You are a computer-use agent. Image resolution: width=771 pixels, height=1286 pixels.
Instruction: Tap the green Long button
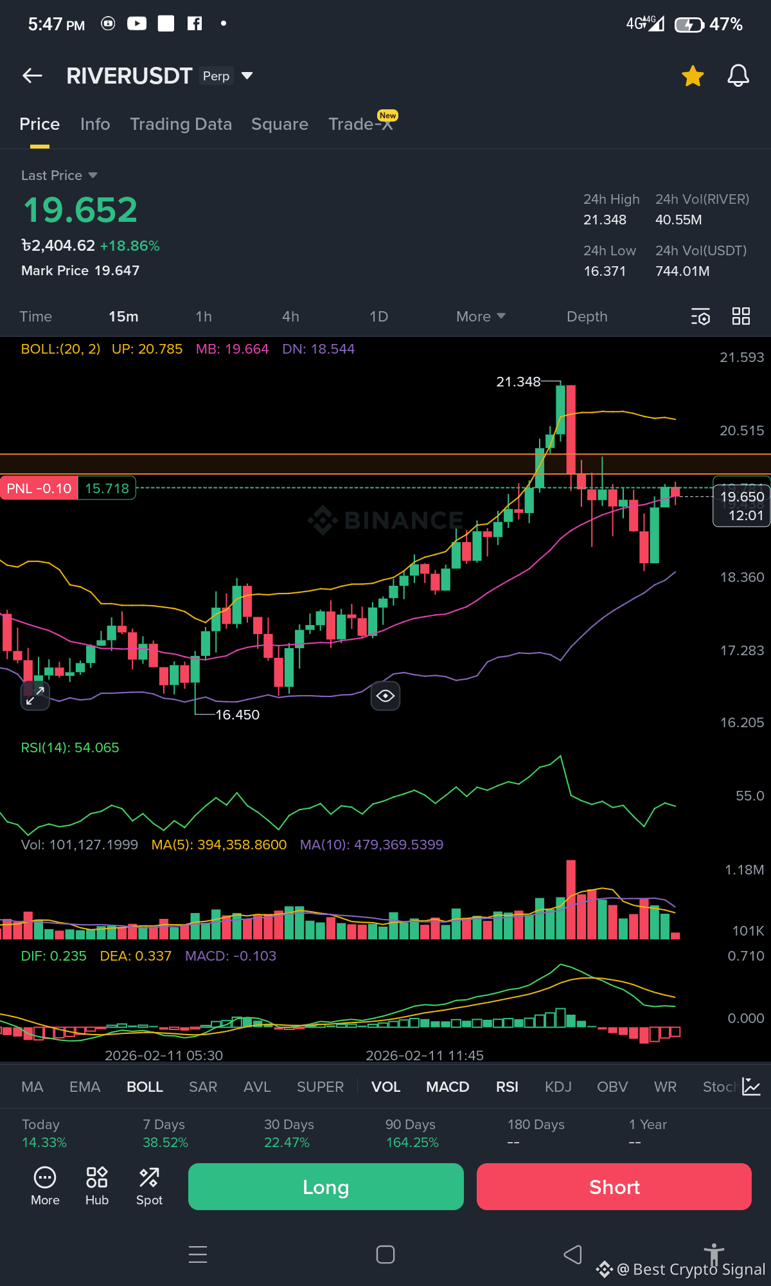(x=326, y=1187)
